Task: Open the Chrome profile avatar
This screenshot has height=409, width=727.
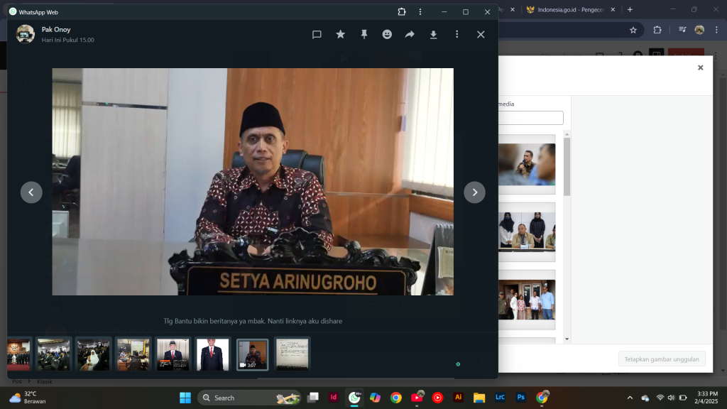Action: 699,30
